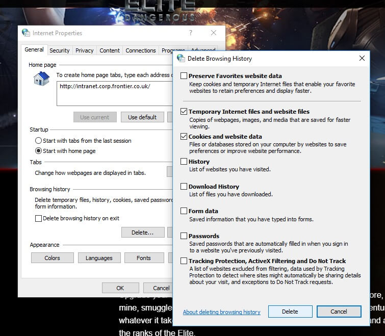Open the Connections tab
Viewport: 385px width, 336px height.
point(141,50)
